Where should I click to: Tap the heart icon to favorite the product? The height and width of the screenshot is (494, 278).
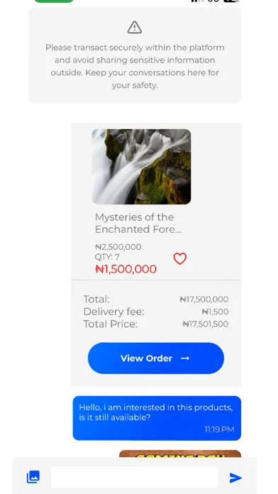coord(179,258)
